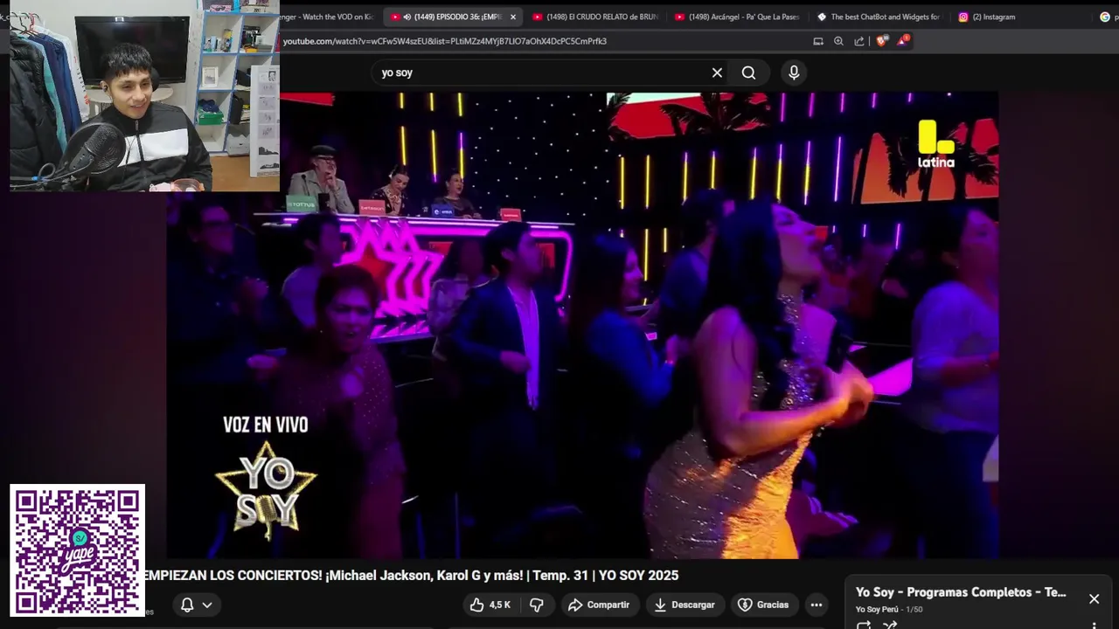The height and width of the screenshot is (629, 1119).
Task: Switch to "The best ChatBot and Widgets" tab
Action: (879, 17)
